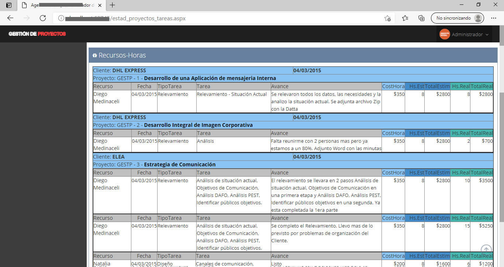The width and height of the screenshot is (504, 267).
Task: Open site information icon in address bar
Action: tap(61, 18)
